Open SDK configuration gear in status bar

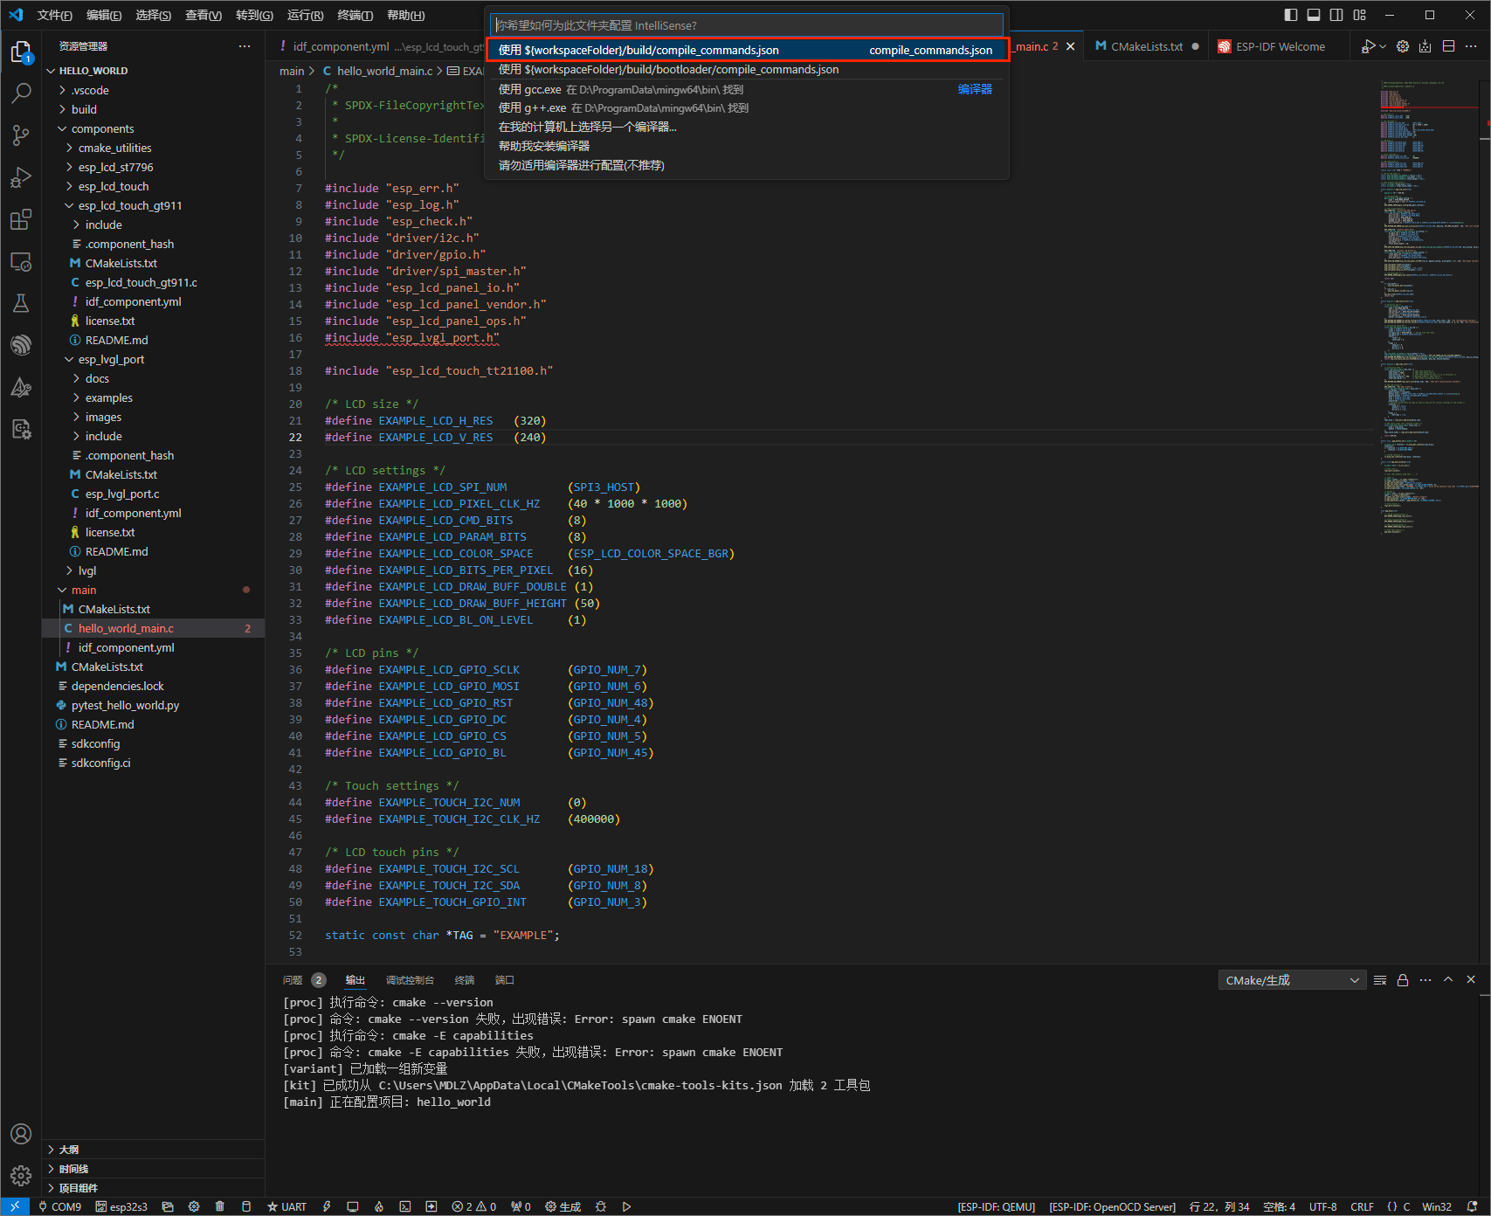coord(194,1206)
